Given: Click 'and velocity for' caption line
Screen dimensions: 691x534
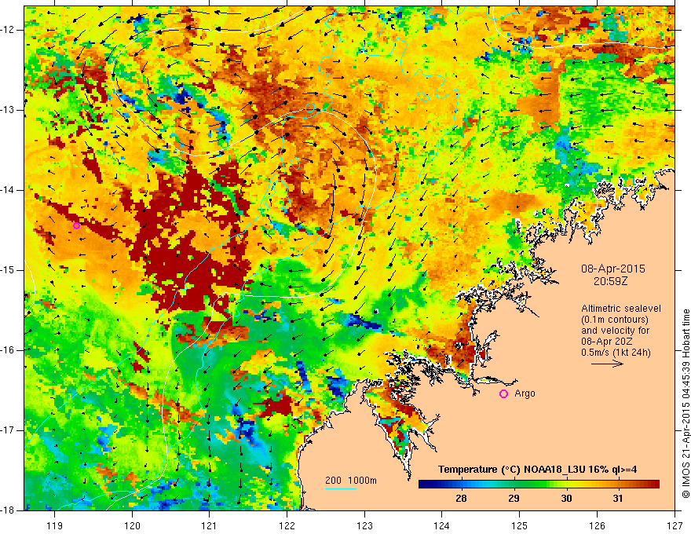Looking at the screenshot, I should pyautogui.click(x=615, y=331).
